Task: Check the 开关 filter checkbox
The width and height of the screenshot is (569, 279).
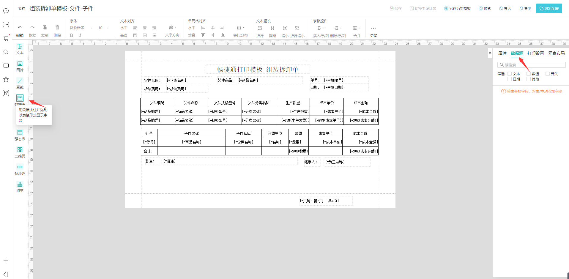Action: 548,74
